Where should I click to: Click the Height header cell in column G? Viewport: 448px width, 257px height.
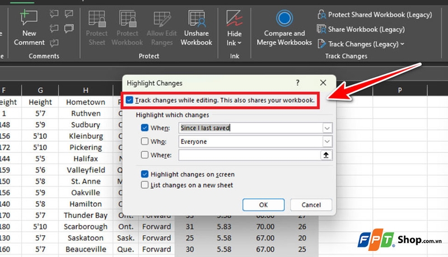[40, 102]
